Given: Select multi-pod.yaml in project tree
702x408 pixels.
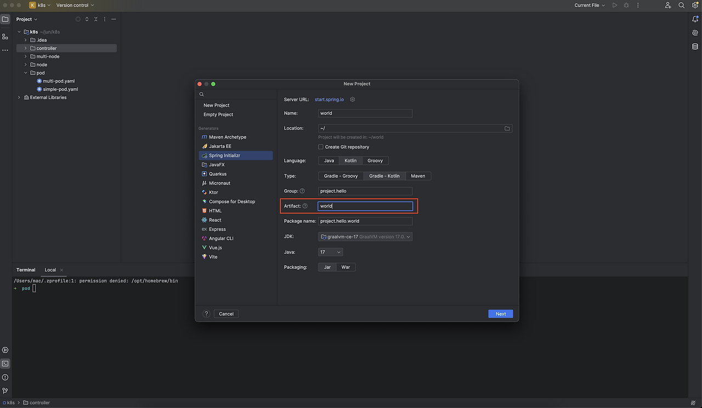Looking at the screenshot, I should 59,81.
